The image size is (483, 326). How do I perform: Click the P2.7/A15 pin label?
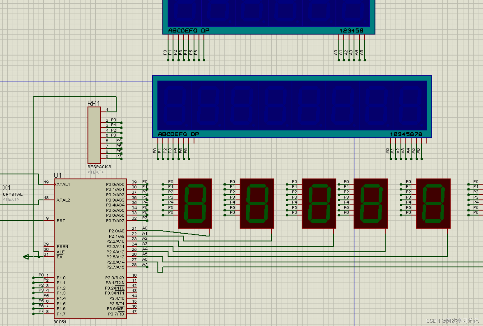click(115, 267)
